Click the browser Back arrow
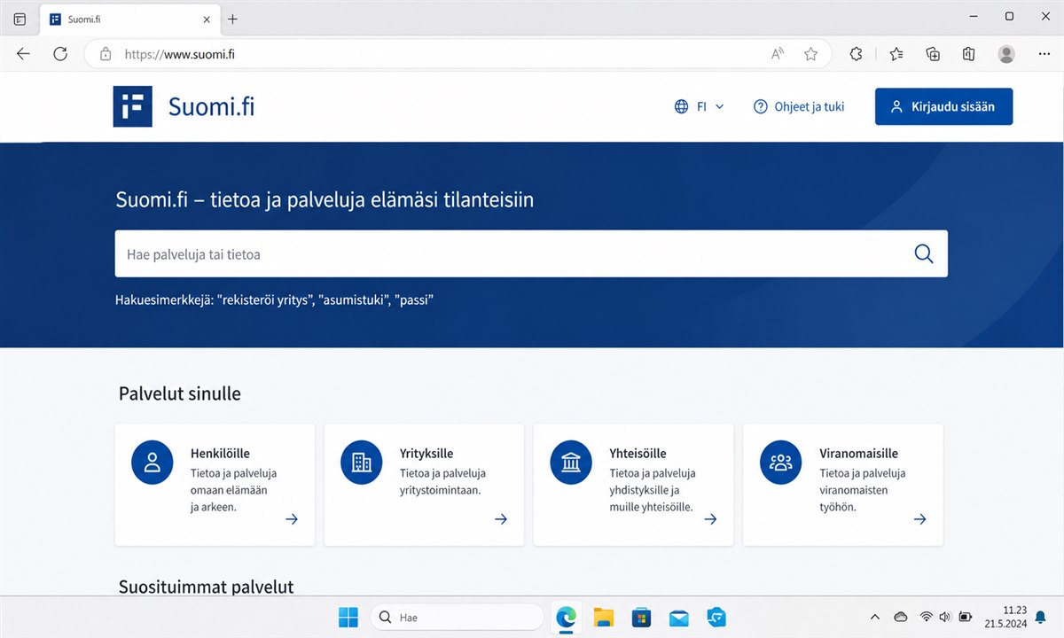This screenshot has height=638, width=1064. click(23, 54)
